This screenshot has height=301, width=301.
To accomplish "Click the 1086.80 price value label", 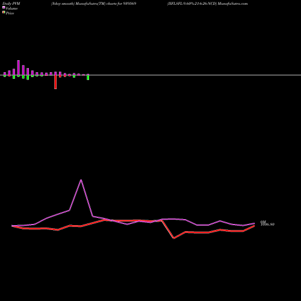I will point(267,225).
